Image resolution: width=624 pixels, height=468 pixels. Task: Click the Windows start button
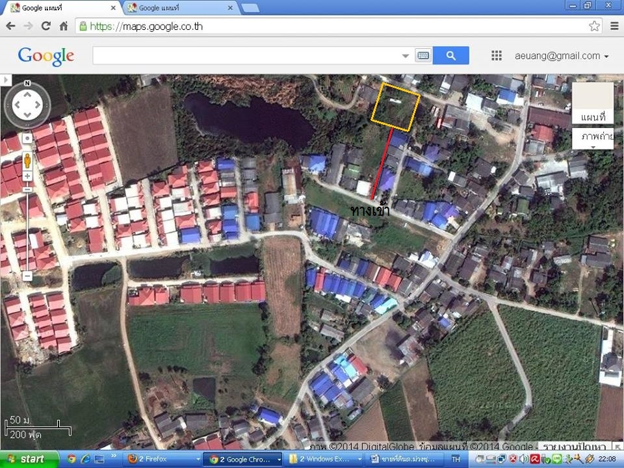(26, 459)
